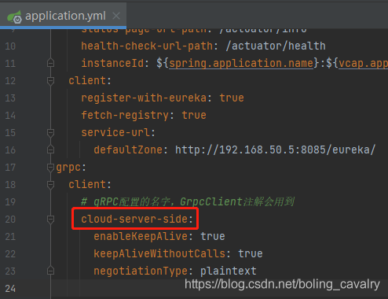Fold the grpc client block at line 18

[50, 185]
